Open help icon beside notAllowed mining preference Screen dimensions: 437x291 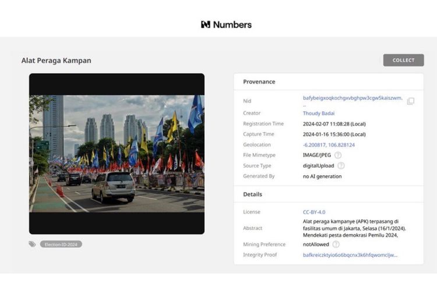point(336,244)
